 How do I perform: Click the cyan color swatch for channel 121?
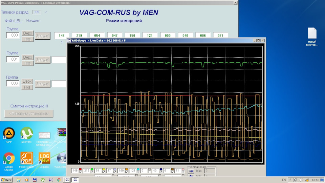coord(138,169)
